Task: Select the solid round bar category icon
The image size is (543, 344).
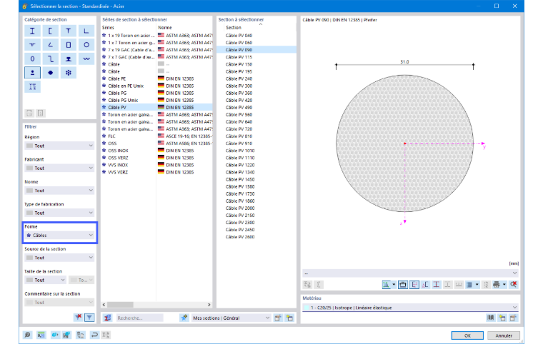Action: (50, 73)
